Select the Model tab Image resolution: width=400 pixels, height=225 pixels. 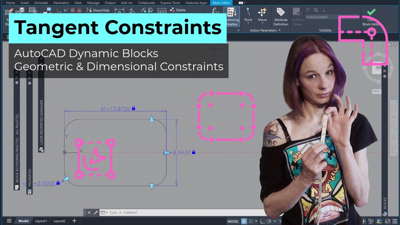(23, 221)
